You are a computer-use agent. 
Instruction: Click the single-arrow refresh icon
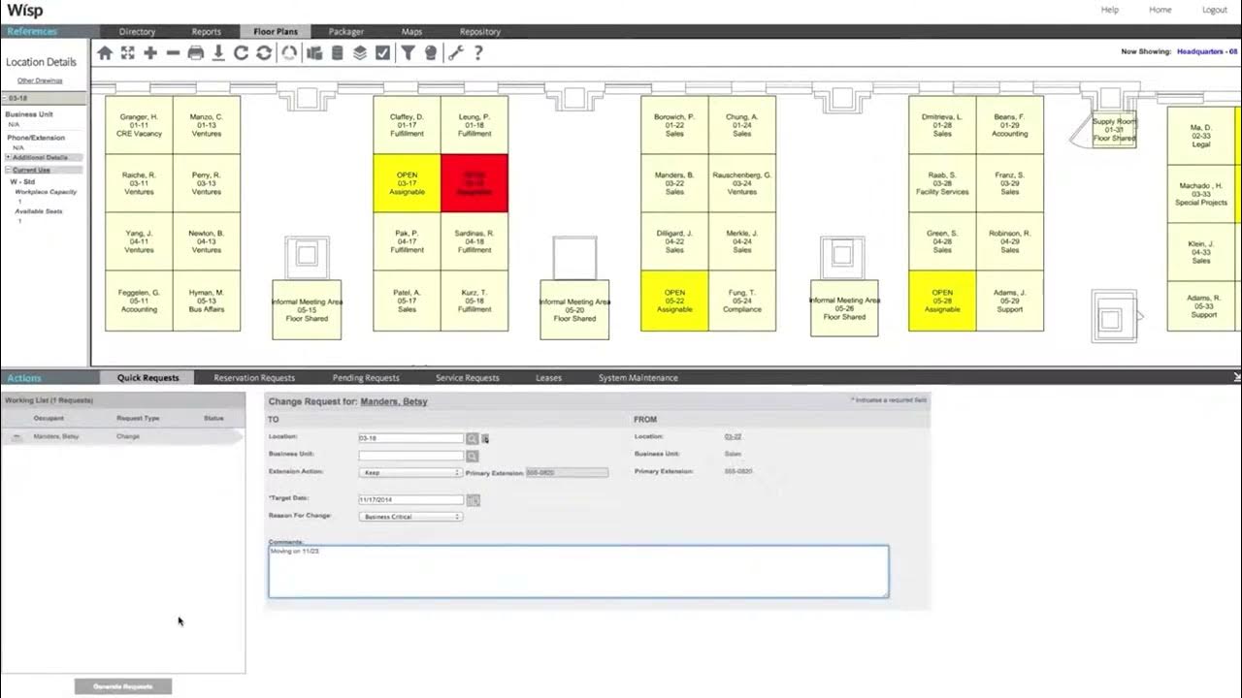pos(242,53)
